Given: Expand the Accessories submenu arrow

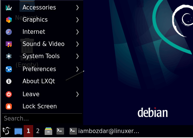Looking at the screenshot, I should click(77, 8).
